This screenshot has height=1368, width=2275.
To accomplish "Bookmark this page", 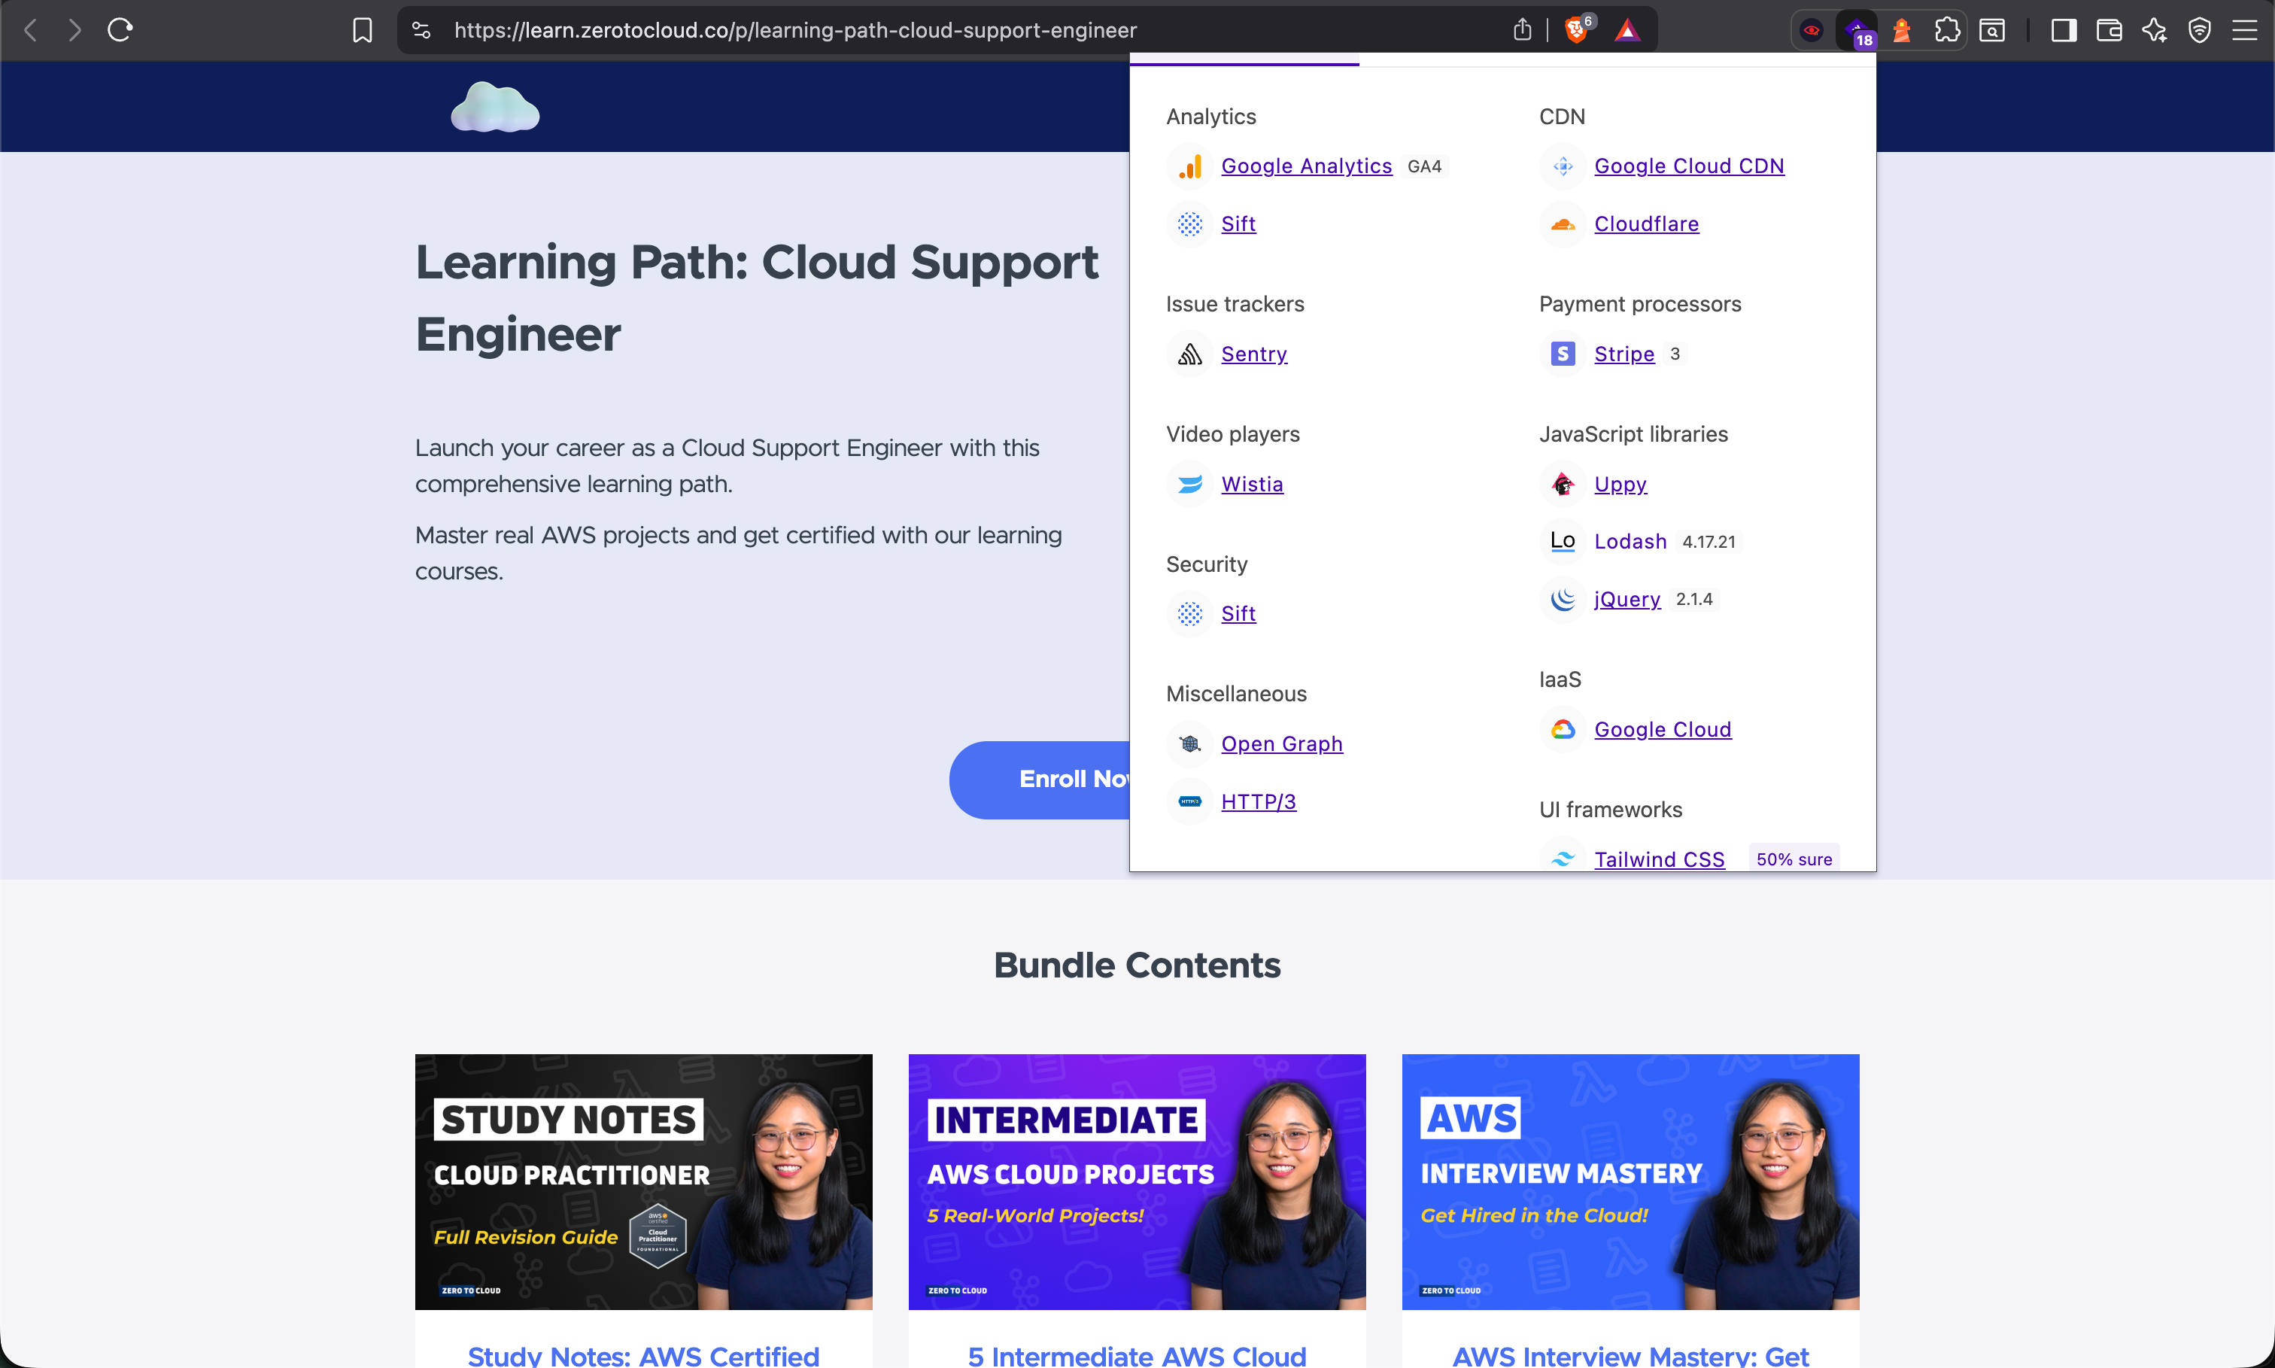I will (362, 30).
